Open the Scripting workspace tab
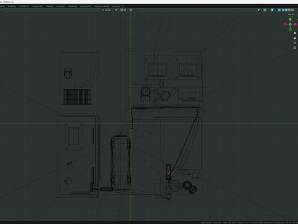This screenshot has width=298, height=224. coord(115,6)
